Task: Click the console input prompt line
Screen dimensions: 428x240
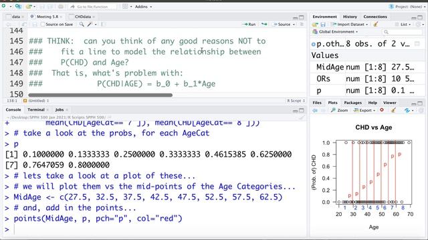Action: coord(154,229)
